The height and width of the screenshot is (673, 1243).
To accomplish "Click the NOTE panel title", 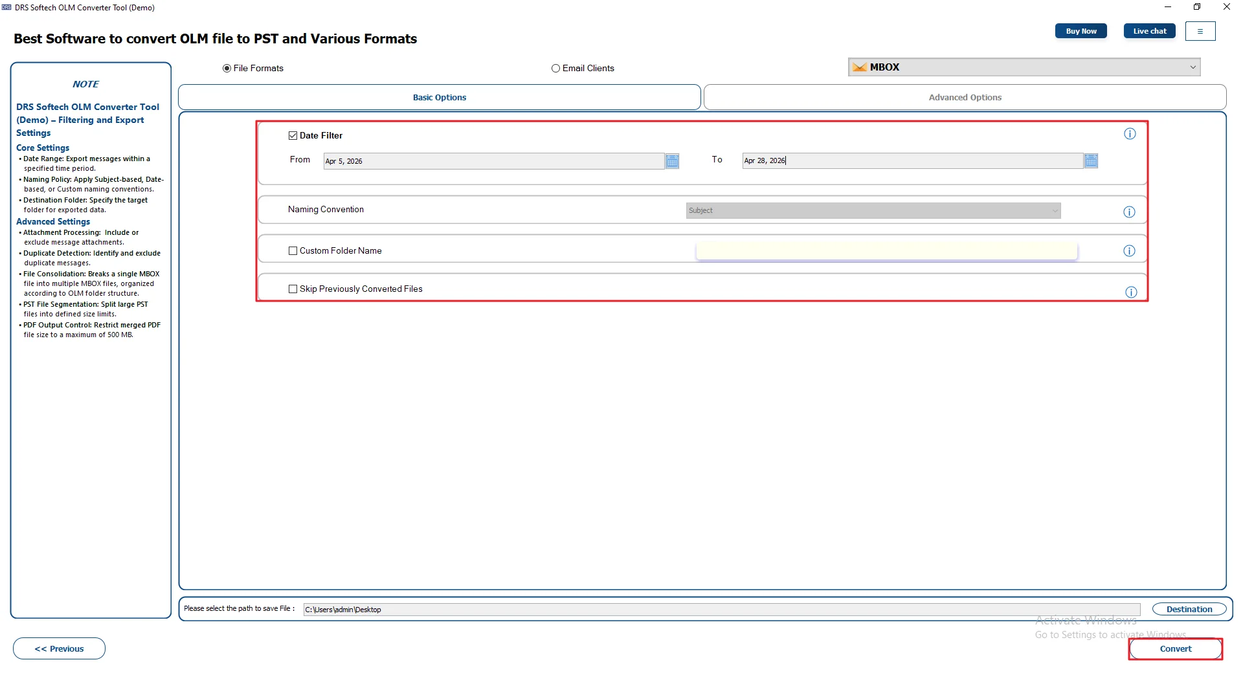I will (85, 84).
